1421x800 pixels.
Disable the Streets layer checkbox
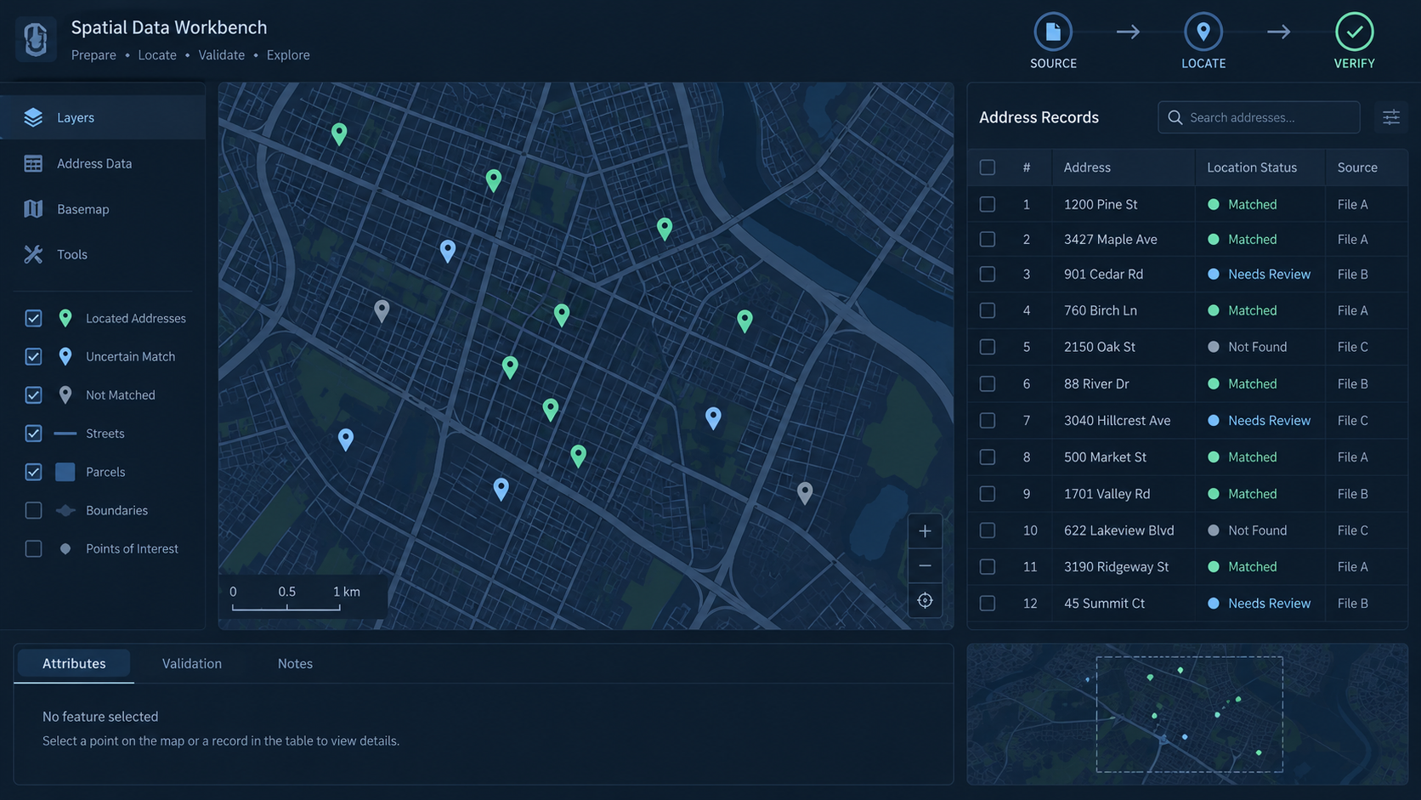tap(33, 434)
